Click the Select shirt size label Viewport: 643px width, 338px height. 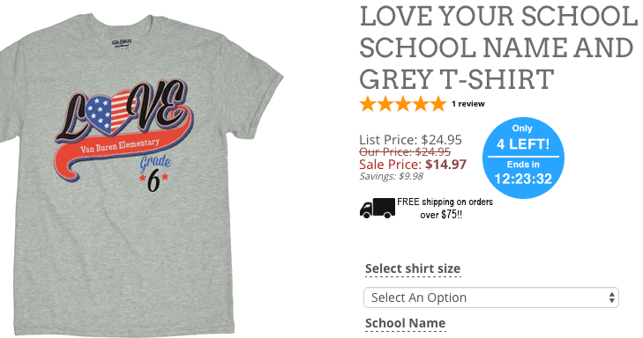pos(413,268)
